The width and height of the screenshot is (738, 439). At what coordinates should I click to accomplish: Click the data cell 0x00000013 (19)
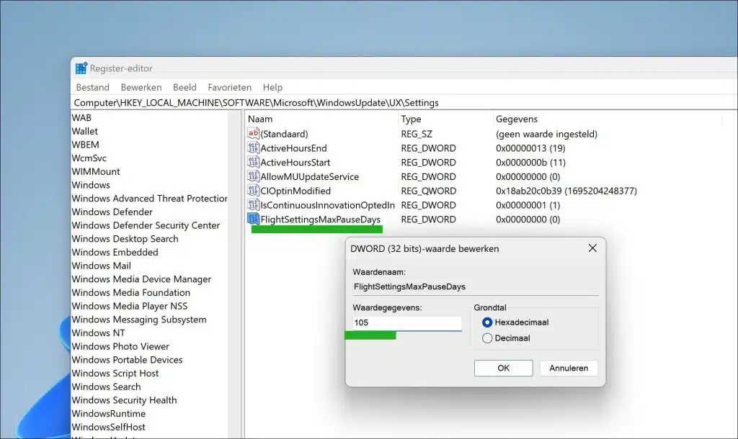click(x=530, y=148)
